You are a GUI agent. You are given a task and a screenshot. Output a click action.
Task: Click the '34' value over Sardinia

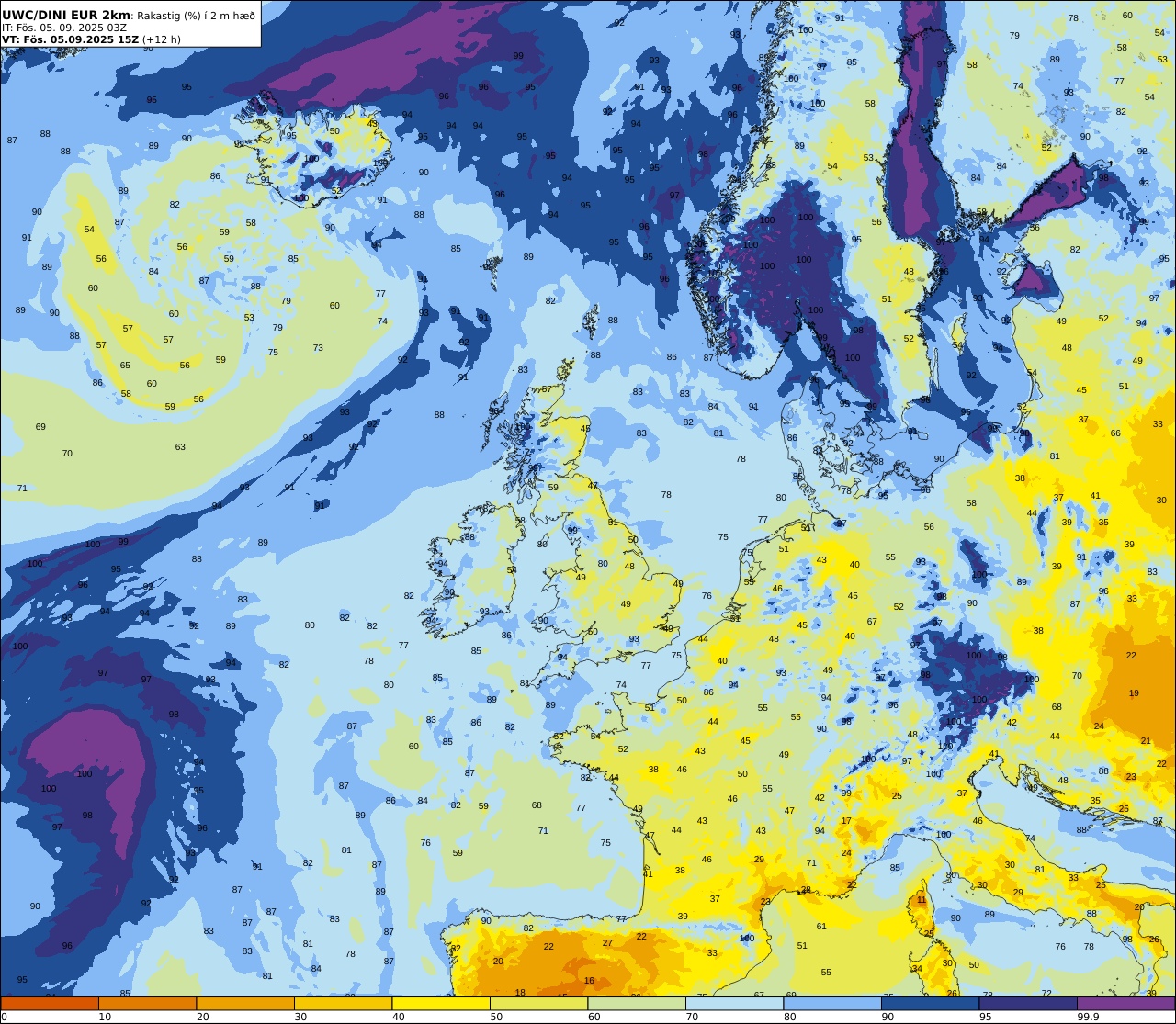pos(917,969)
